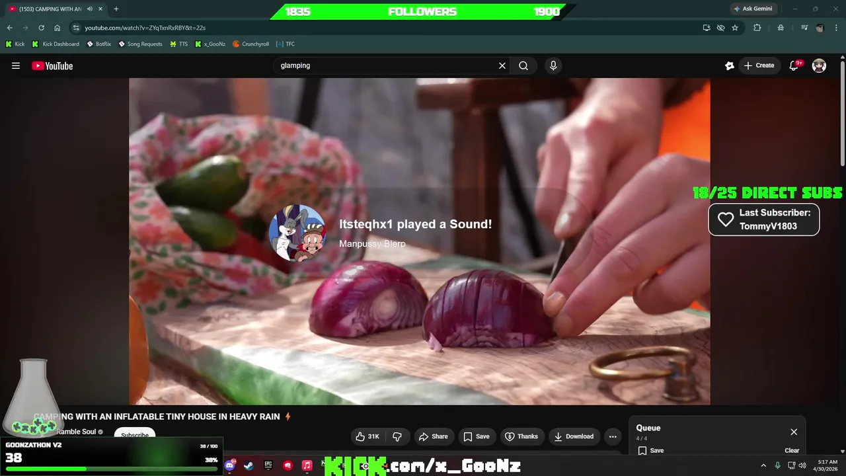The height and width of the screenshot is (476, 846).
Task: Open the YouTube notifications bell
Action: point(794,65)
